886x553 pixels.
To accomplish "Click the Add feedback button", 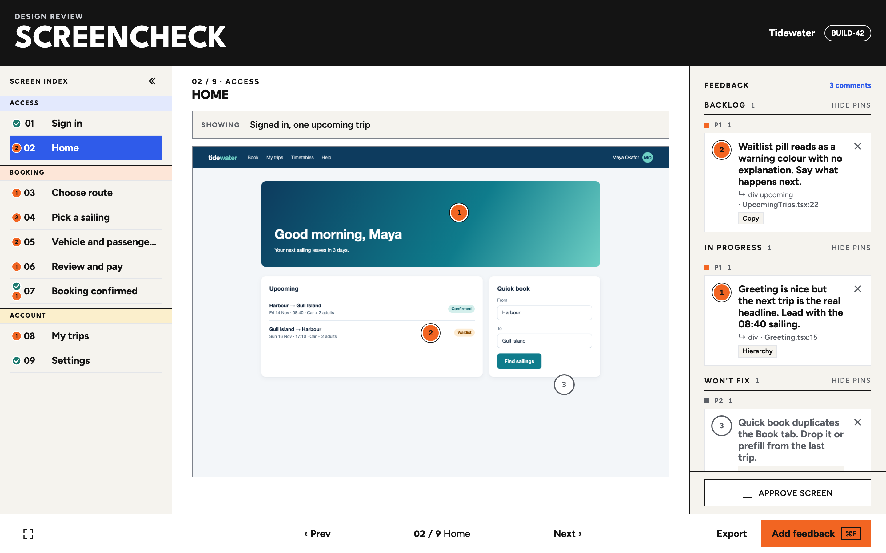I will click(x=816, y=534).
